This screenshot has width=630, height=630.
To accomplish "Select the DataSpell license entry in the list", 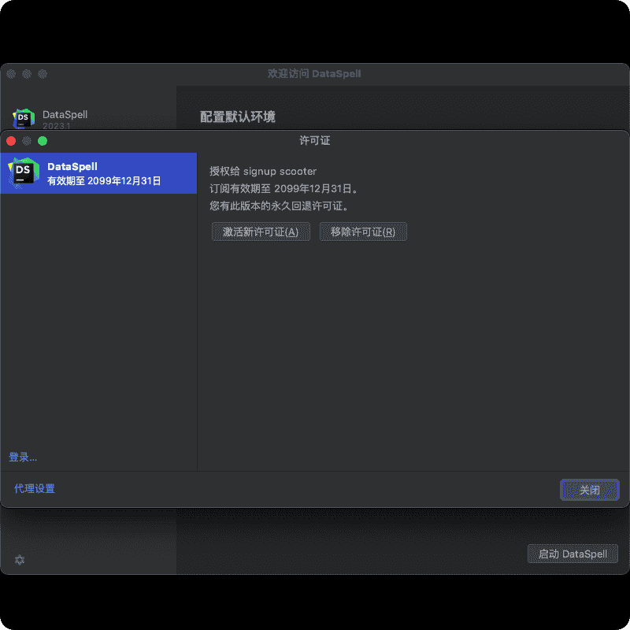I will pos(98,173).
